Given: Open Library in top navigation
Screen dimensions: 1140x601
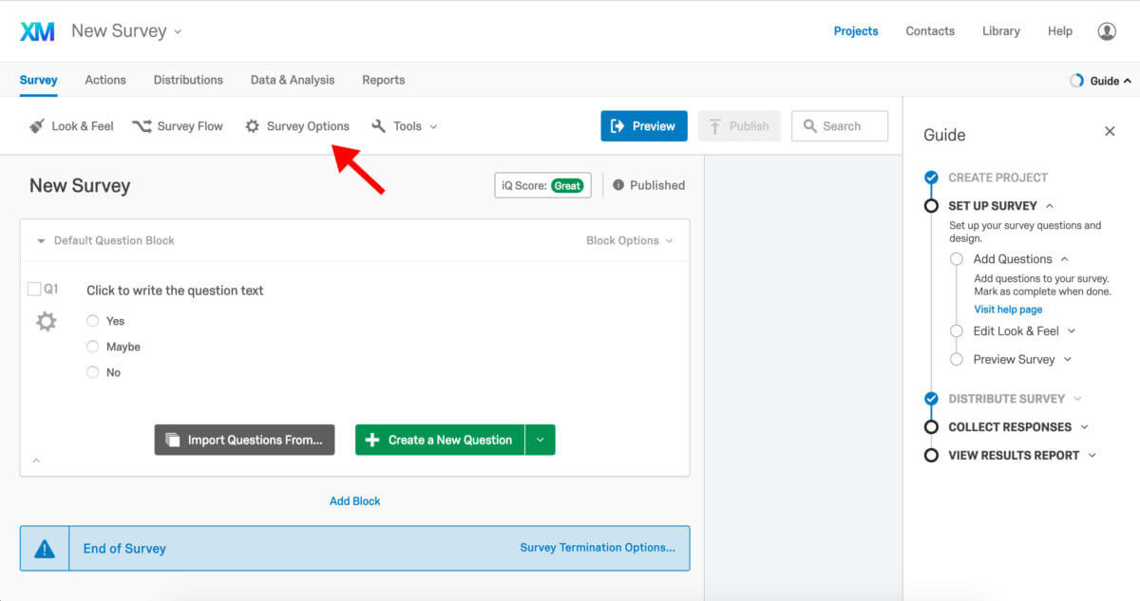Looking at the screenshot, I should tap(1001, 31).
